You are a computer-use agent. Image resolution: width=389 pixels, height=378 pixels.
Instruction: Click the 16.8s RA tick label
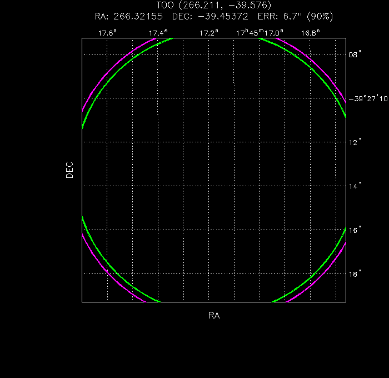click(310, 33)
